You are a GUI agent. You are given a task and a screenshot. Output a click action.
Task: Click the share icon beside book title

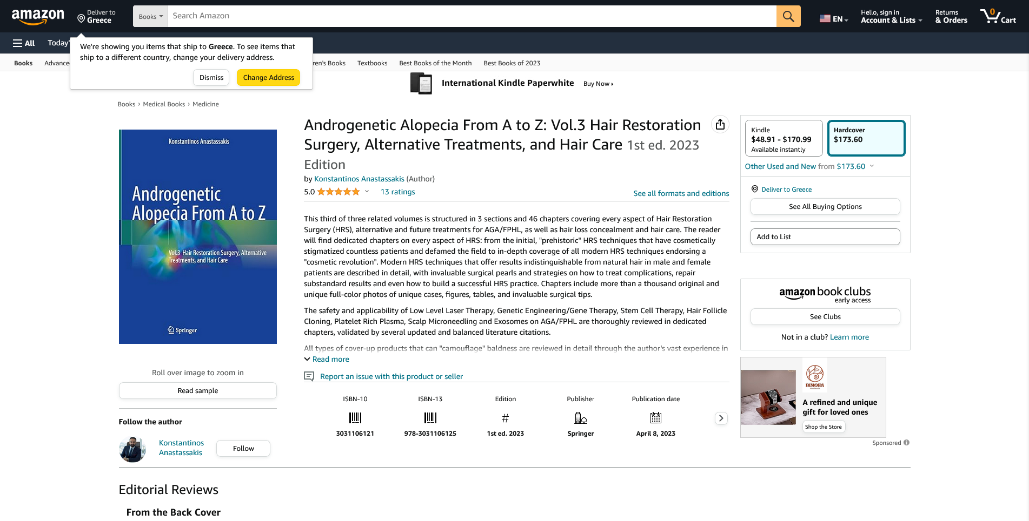pyautogui.click(x=720, y=125)
